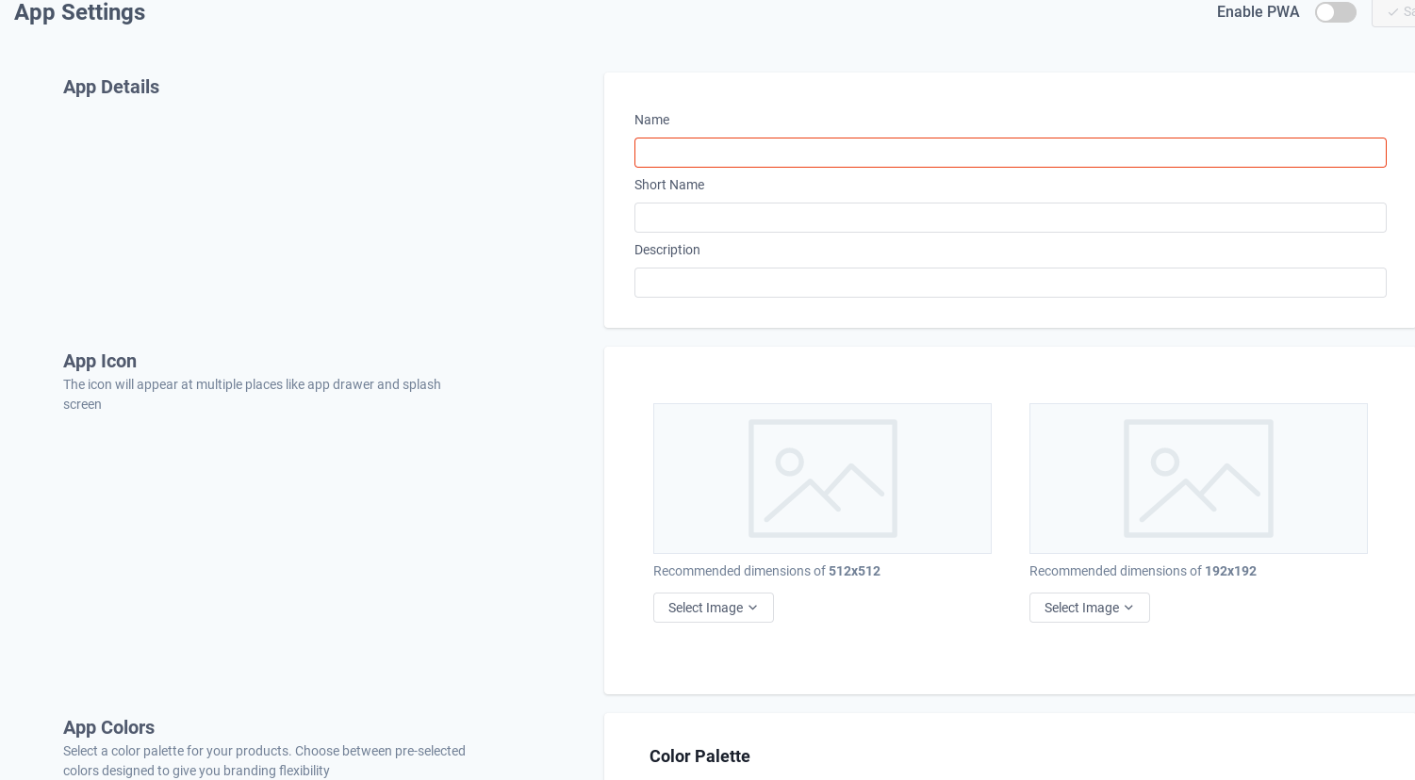Click the Description field label
Viewport: 1415px width, 780px height.
(x=667, y=250)
